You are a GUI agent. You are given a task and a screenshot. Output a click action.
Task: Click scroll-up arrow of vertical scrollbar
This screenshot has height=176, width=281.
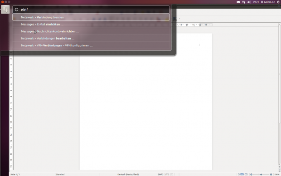click(279, 24)
